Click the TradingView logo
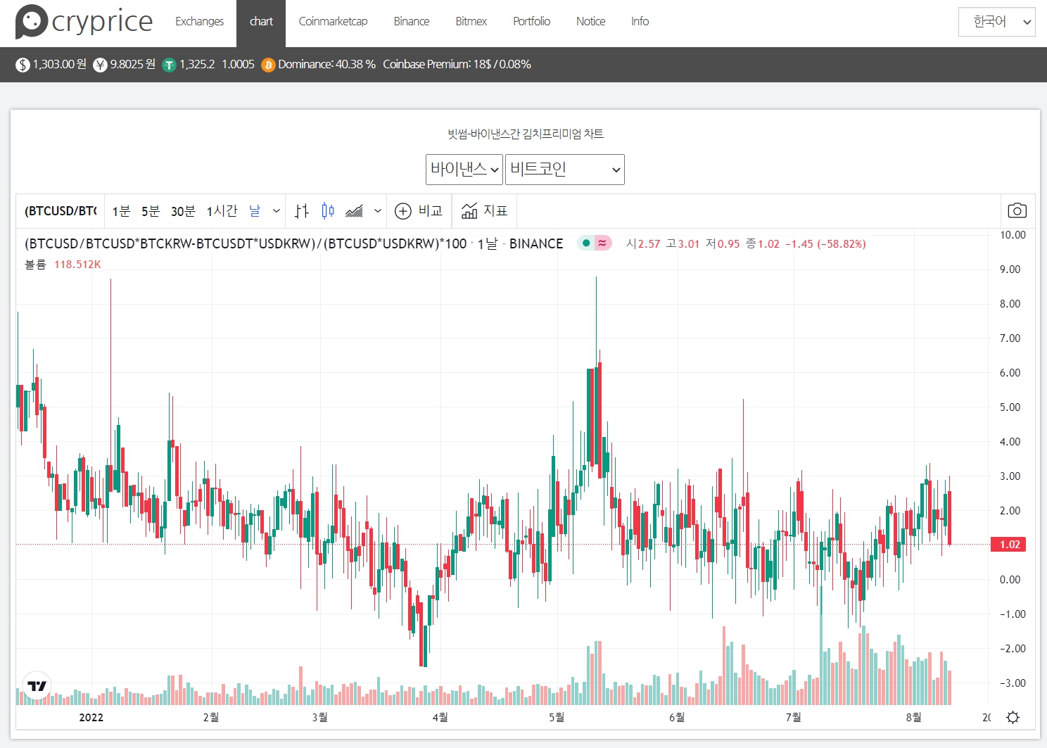This screenshot has width=1047, height=748. (37, 685)
